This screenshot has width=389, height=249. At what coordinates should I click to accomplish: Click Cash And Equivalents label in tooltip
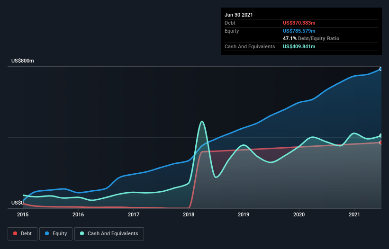(250, 46)
